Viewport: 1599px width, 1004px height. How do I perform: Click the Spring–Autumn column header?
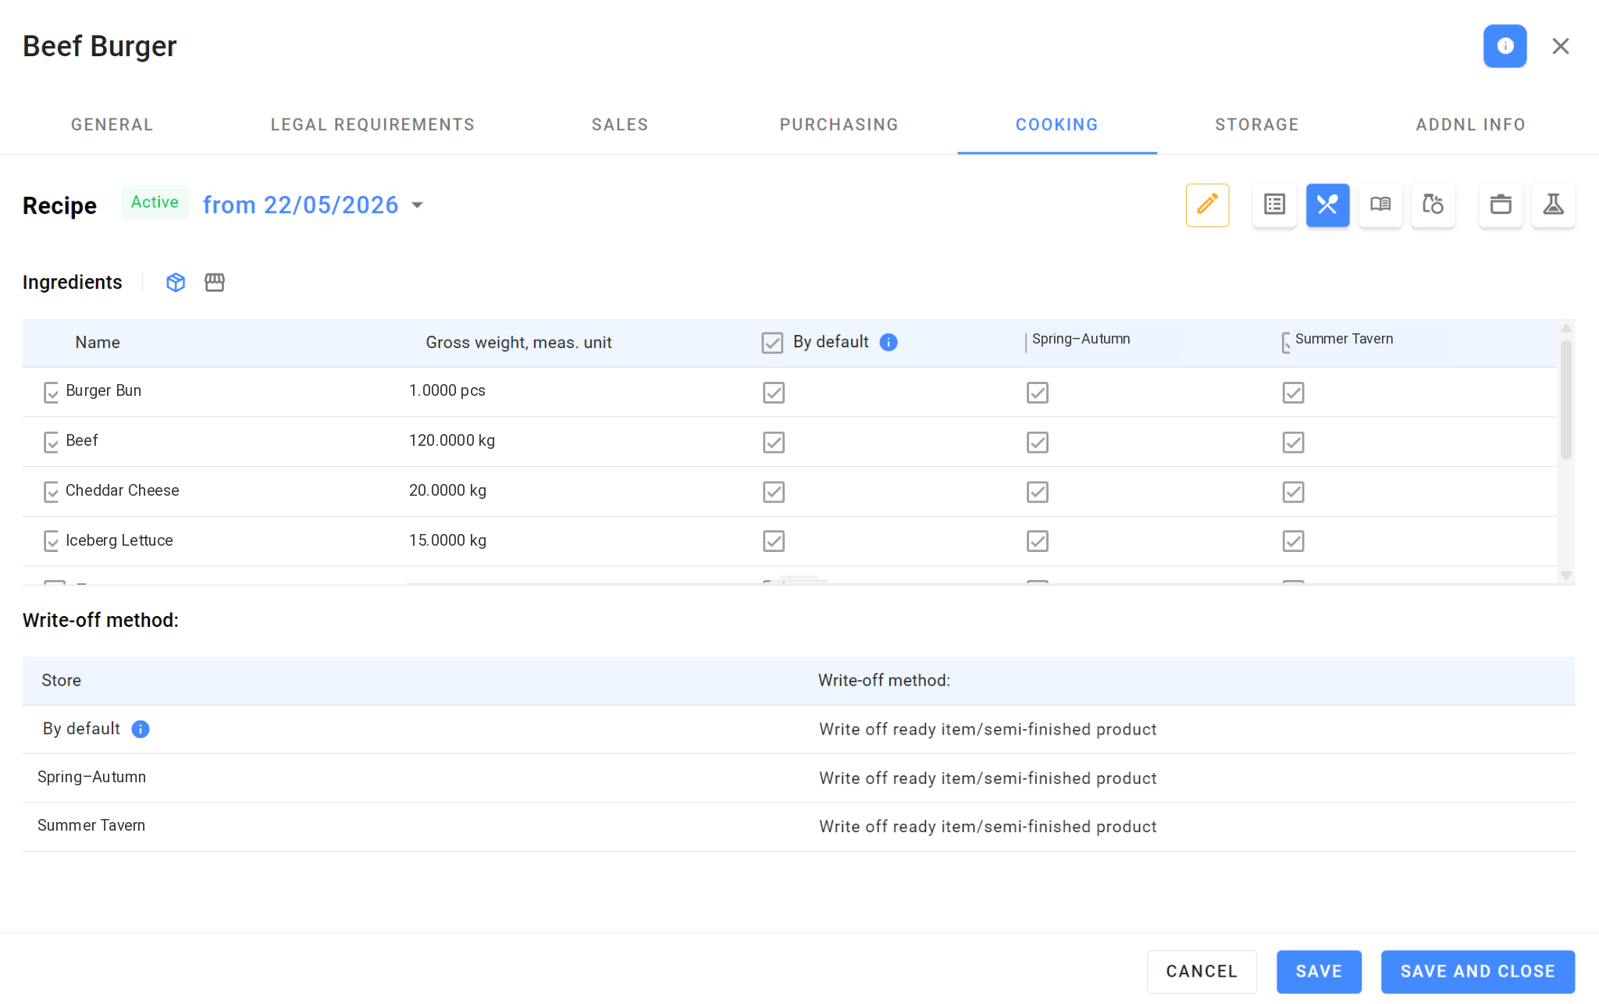tap(1081, 339)
